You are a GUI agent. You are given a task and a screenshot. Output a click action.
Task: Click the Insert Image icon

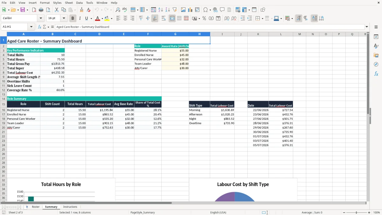click(183, 10)
